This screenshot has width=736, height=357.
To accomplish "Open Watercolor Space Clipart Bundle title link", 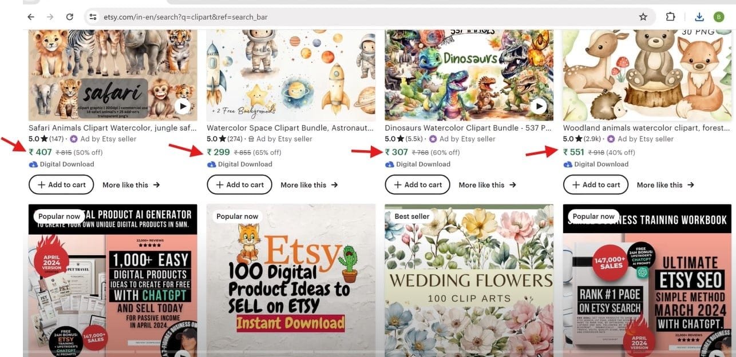I will [290, 128].
